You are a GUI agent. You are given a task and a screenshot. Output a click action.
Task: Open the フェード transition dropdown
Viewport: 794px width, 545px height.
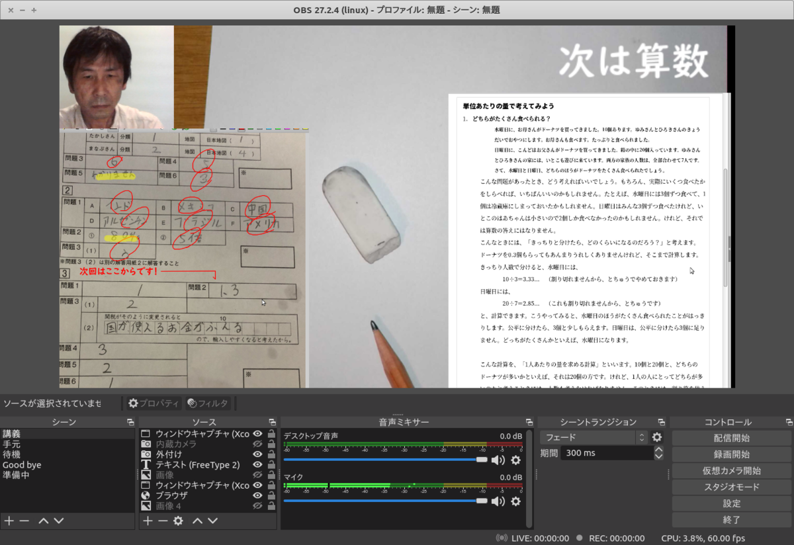[593, 437]
